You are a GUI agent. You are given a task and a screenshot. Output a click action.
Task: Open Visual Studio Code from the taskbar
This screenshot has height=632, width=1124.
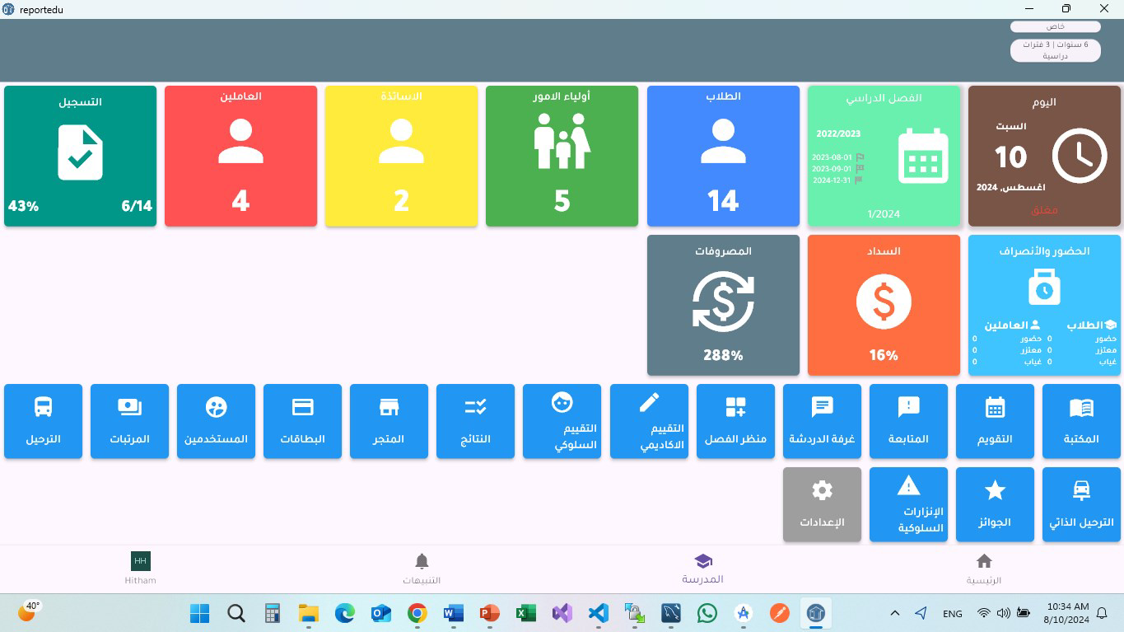click(599, 613)
